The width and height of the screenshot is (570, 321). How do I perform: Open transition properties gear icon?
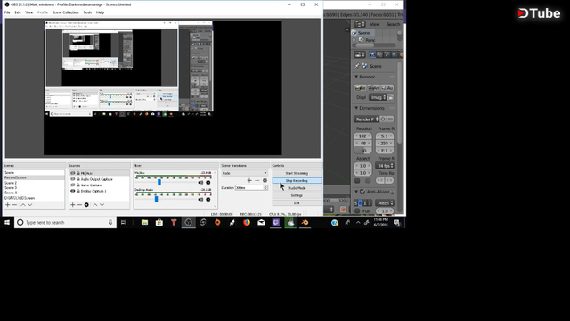click(265, 180)
